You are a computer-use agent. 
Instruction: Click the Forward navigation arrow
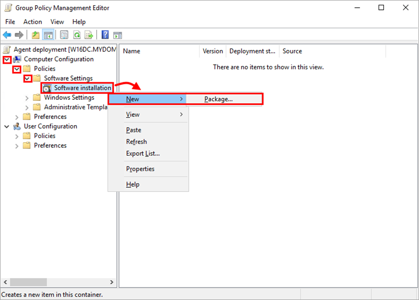[x=19, y=35]
